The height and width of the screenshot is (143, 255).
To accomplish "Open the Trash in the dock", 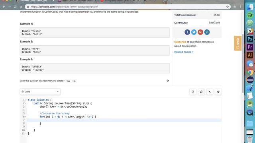I will 250,139.
